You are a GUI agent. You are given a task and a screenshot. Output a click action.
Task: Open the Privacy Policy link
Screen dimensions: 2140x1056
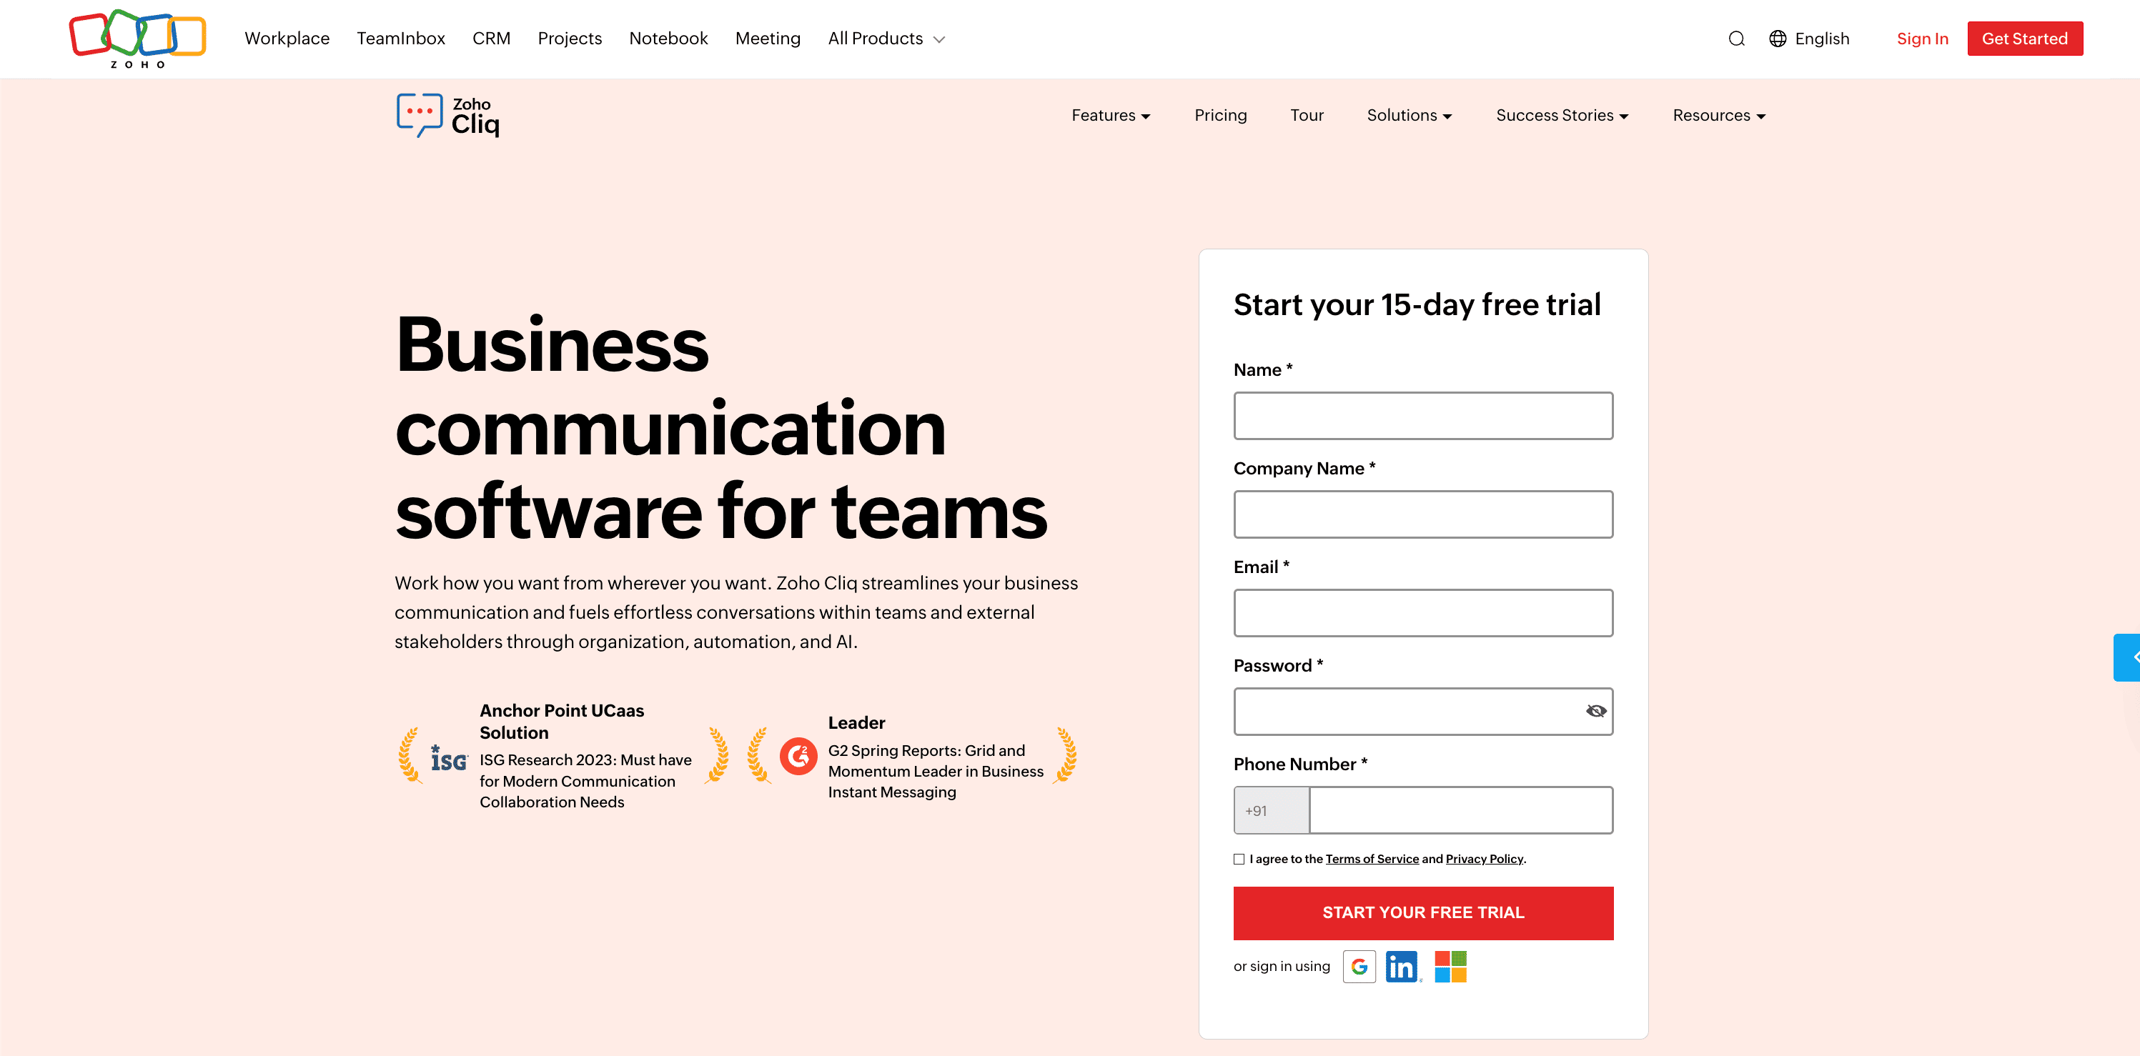pos(1484,860)
